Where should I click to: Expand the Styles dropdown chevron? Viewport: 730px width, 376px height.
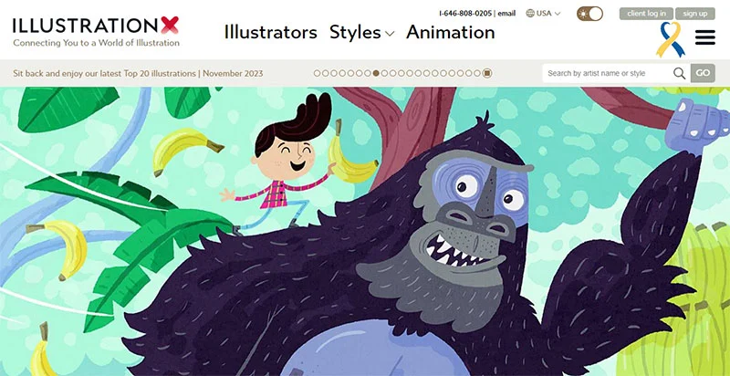point(391,34)
